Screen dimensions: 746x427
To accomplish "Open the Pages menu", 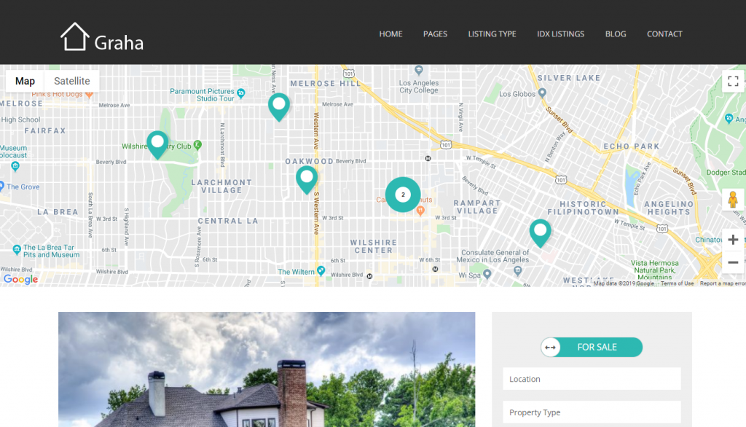I will (435, 34).
